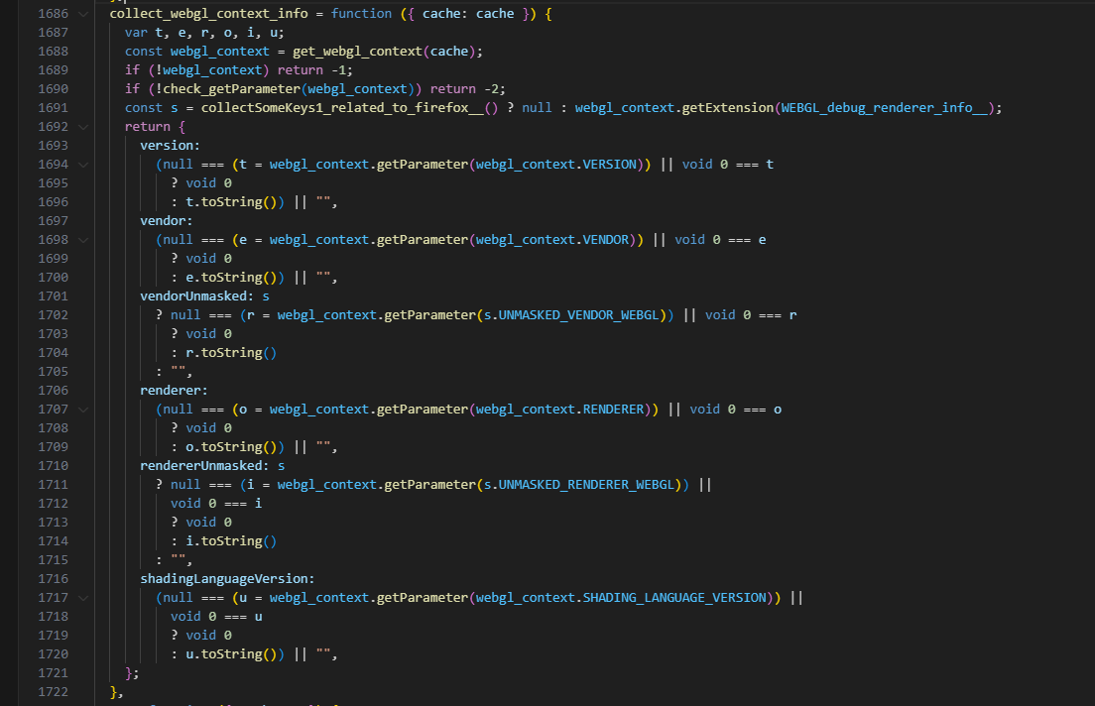Click 'return -2' statement
1095x706 pixels.
467,89
